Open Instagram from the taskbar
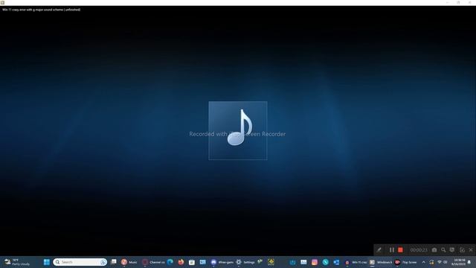 point(315,262)
